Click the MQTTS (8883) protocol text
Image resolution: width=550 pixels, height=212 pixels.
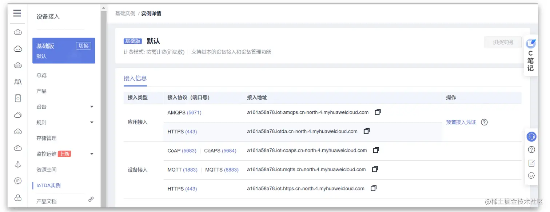click(222, 169)
